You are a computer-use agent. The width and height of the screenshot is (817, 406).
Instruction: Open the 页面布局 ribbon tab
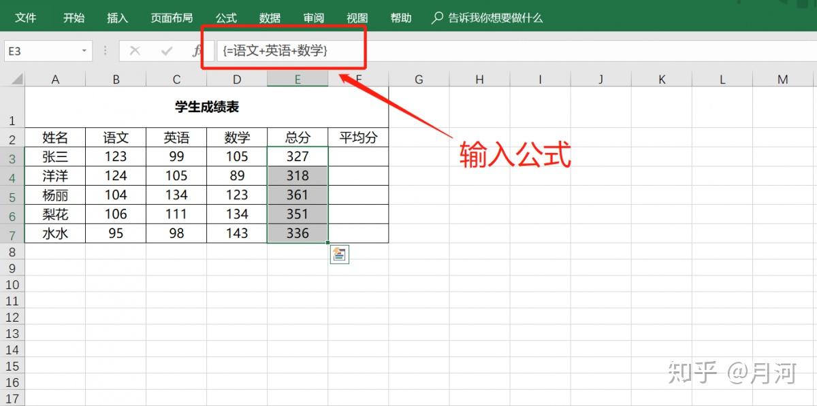point(172,18)
